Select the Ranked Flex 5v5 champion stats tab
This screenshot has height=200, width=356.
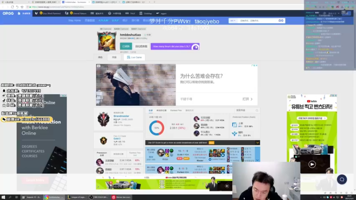pyautogui.click(x=135, y=154)
